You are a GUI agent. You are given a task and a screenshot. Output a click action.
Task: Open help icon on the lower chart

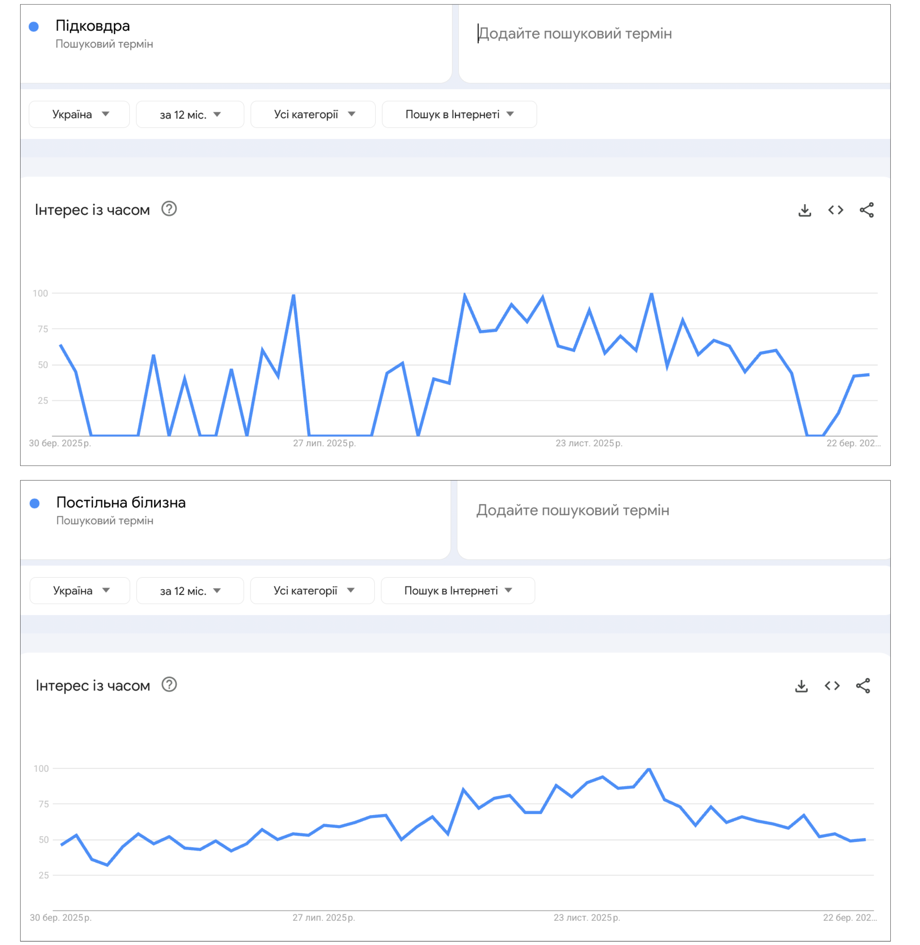click(170, 685)
